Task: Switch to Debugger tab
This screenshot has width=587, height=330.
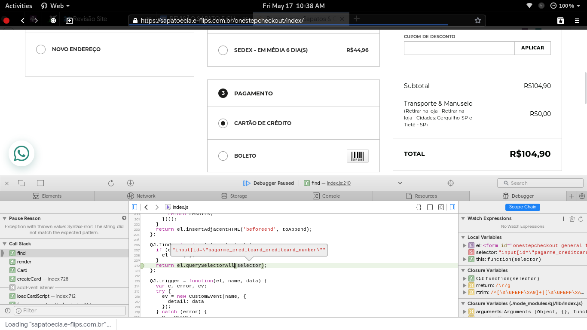Action: point(518,196)
